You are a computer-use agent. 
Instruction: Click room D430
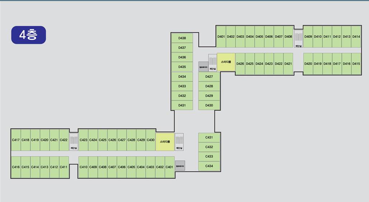click(x=209, y=105)
